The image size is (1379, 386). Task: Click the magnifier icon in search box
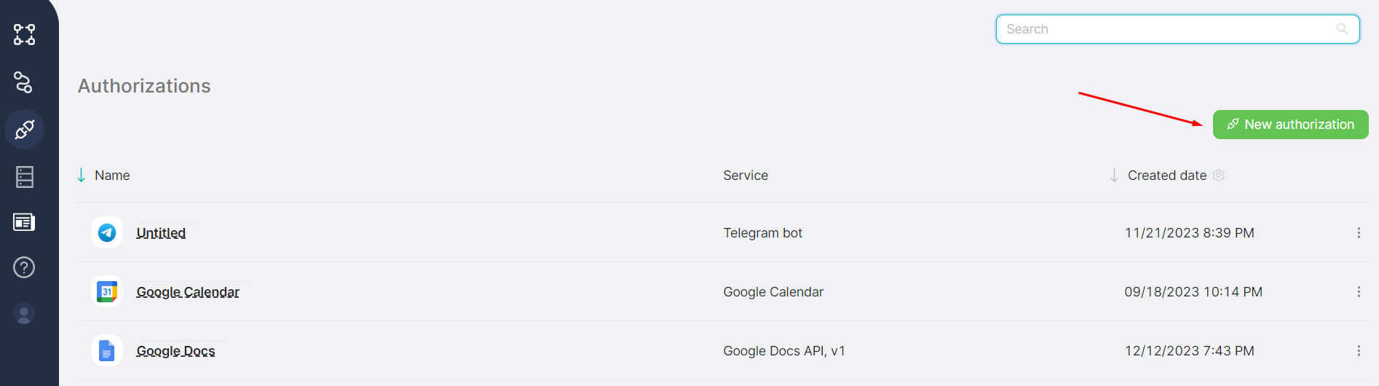tap(1342, 29)
